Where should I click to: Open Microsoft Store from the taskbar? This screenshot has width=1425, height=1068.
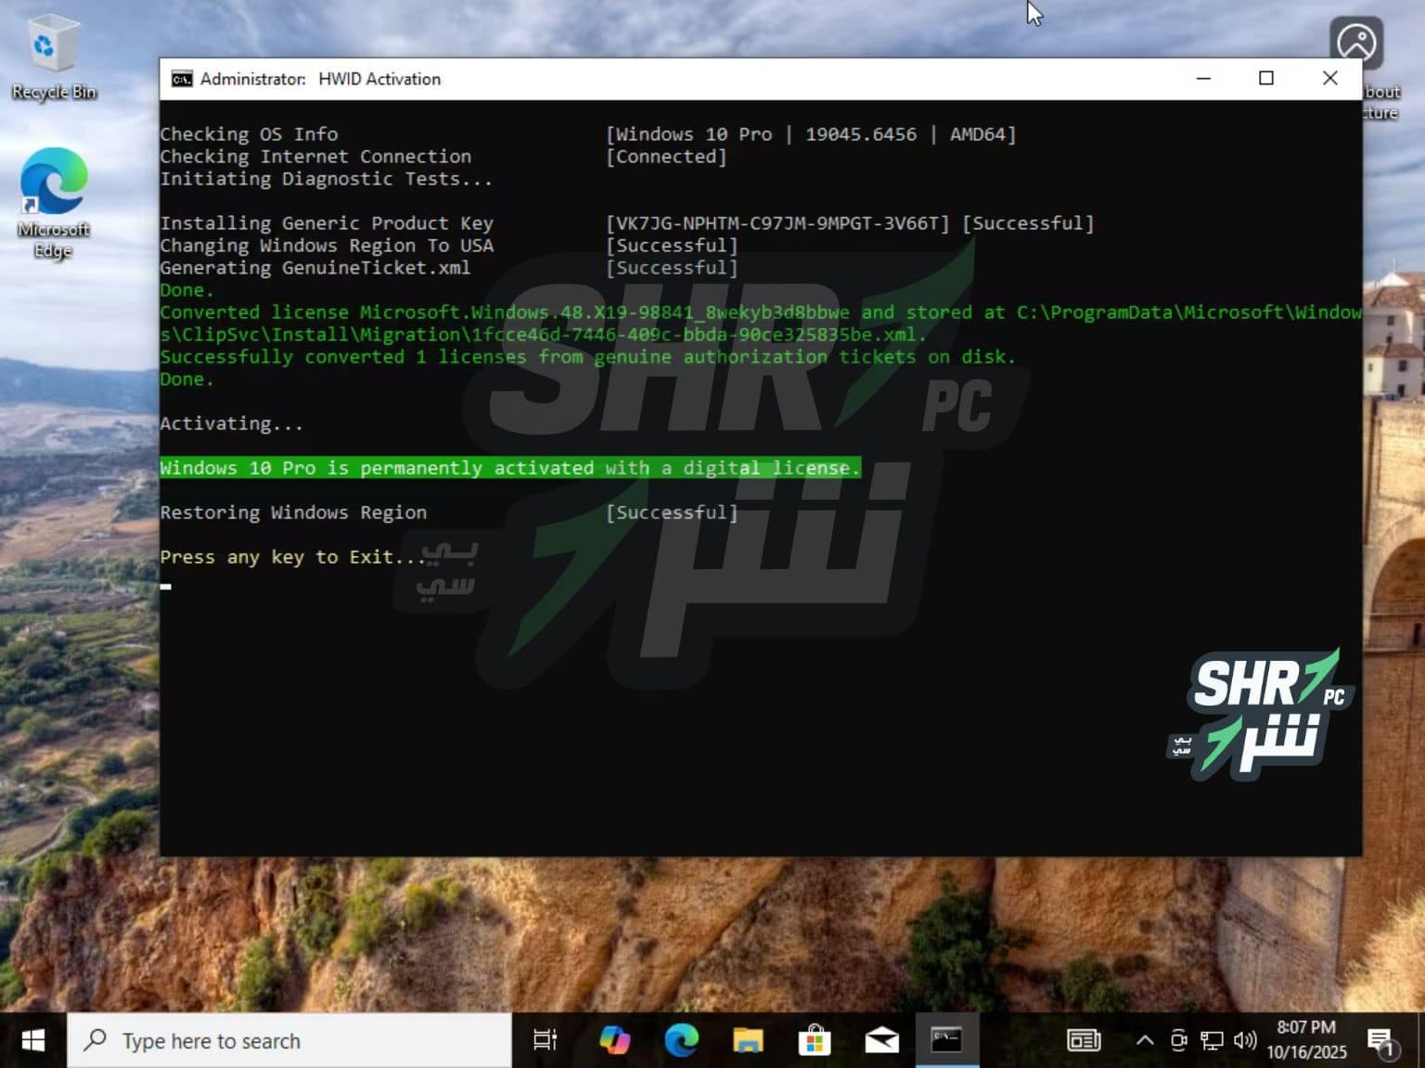point(815,1040)
